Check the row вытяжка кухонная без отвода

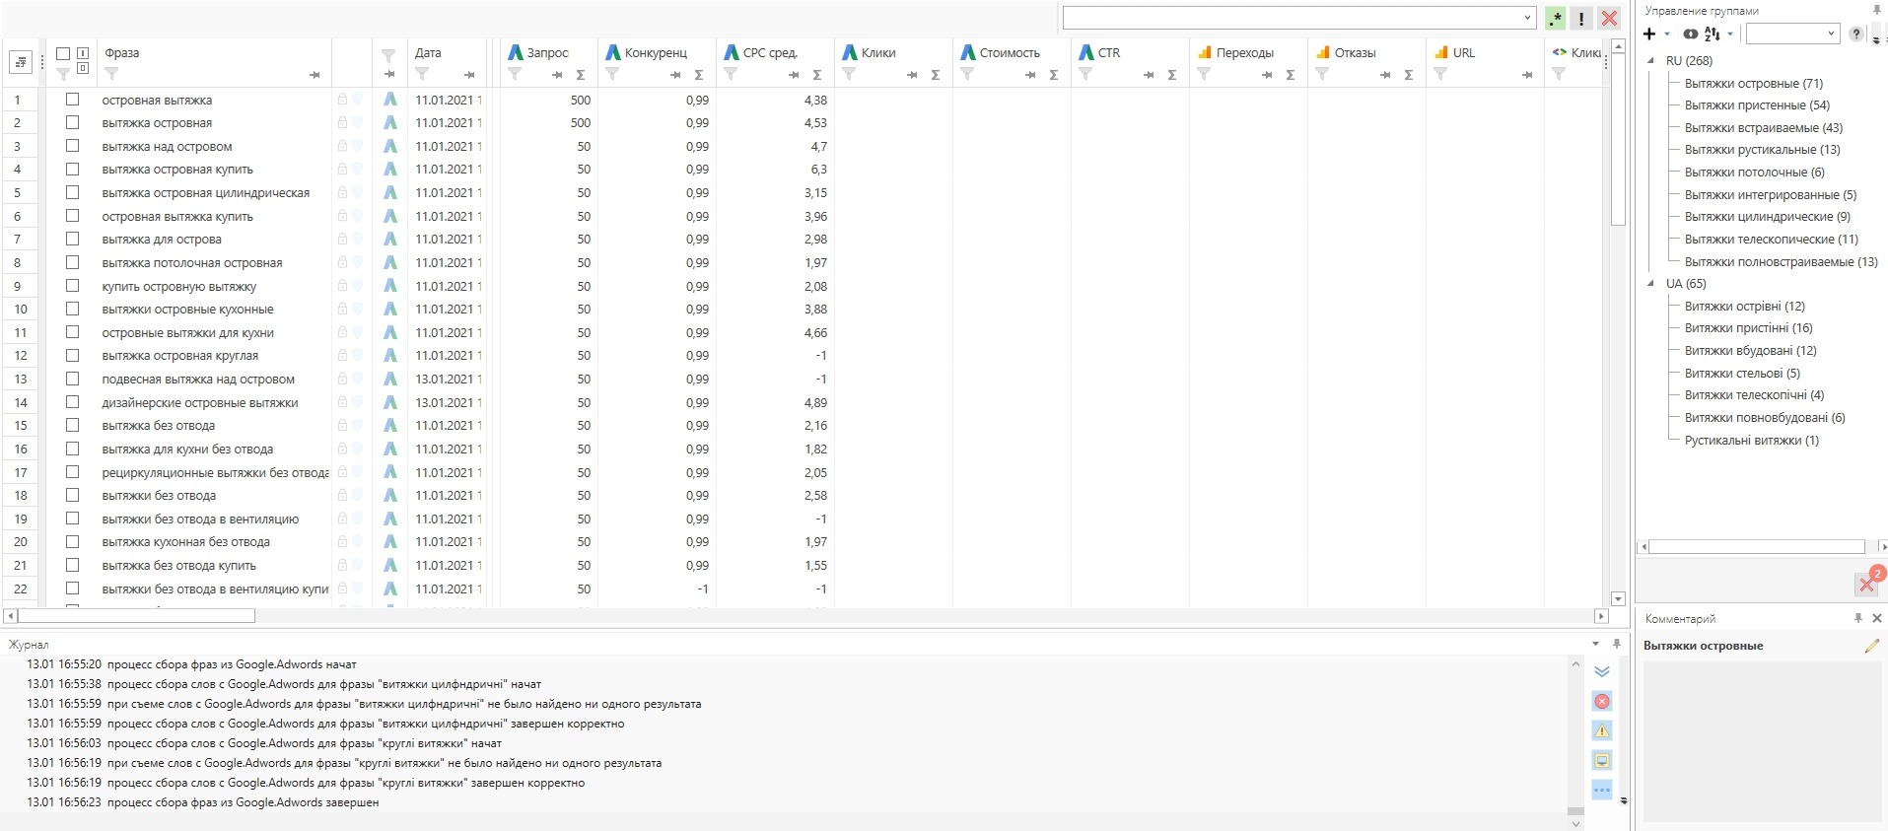point(72,541)
